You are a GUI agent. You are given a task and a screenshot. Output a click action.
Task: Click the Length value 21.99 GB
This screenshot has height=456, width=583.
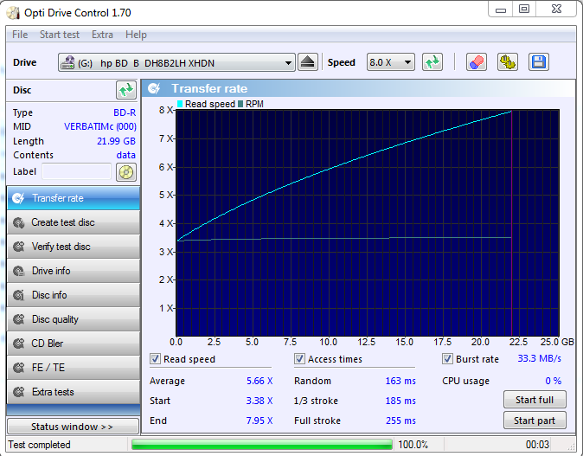pyautogui.click(x=116, y=141)
